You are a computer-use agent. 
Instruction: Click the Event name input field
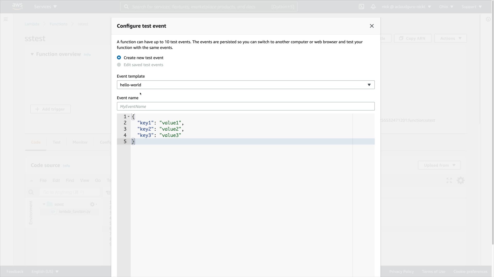pyautogui.click(x=245, y=106)
